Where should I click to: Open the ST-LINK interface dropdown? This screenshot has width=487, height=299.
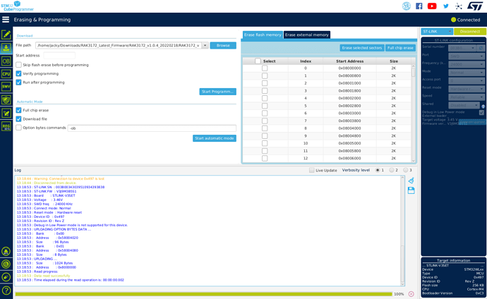coord(437,32)
